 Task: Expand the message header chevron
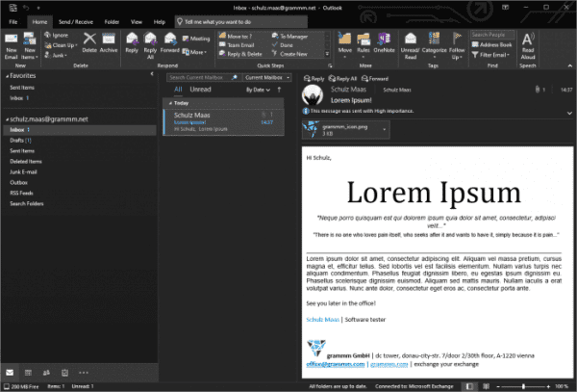(569, 113)
